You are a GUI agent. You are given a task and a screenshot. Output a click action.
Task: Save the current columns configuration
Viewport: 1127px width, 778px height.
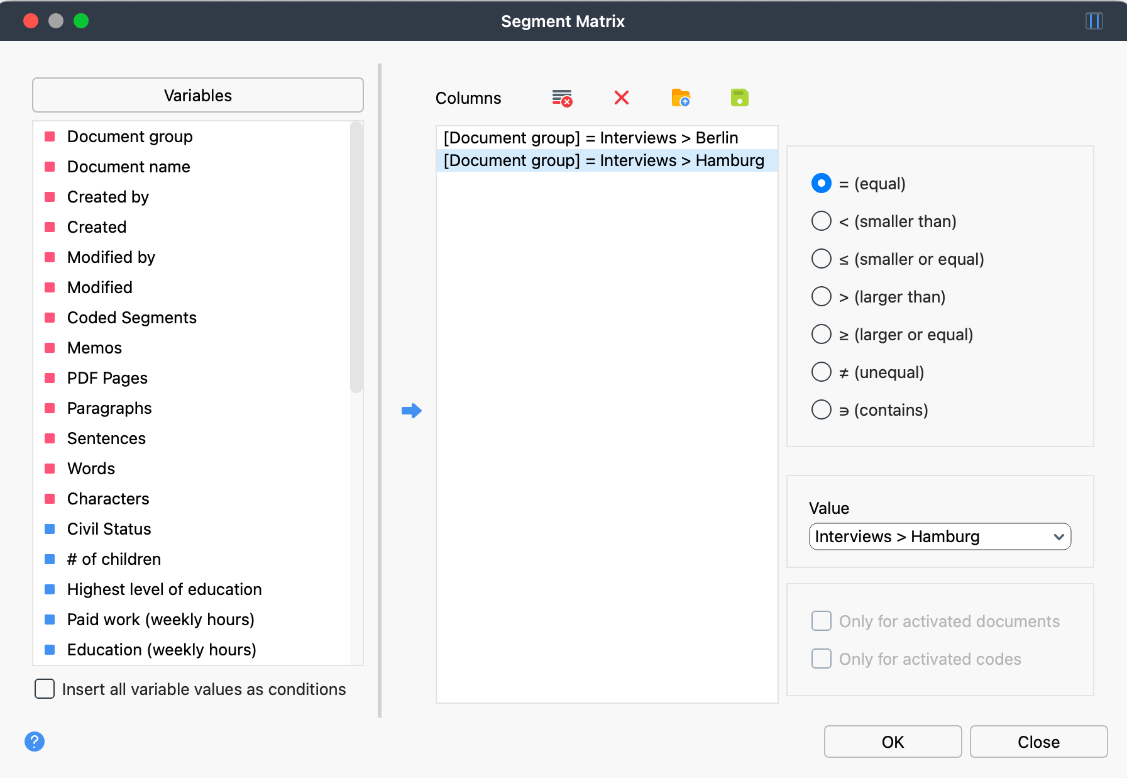pos(739,98)
